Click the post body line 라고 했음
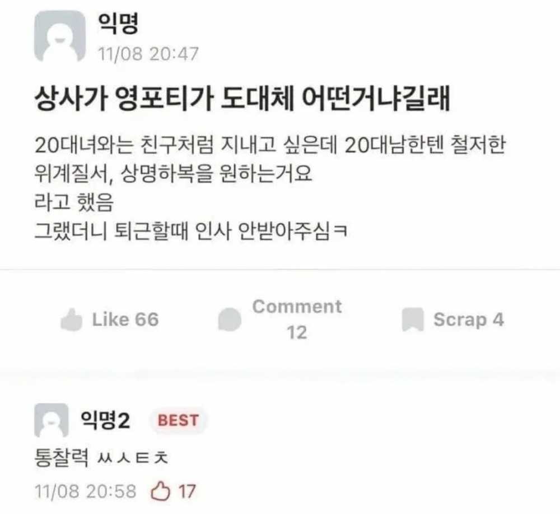This screenshot has width=560, height=514. [74, 202]
